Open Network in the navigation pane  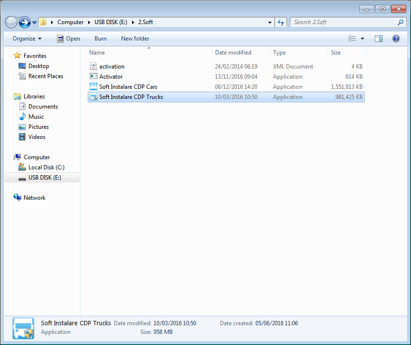pos(34,198)
